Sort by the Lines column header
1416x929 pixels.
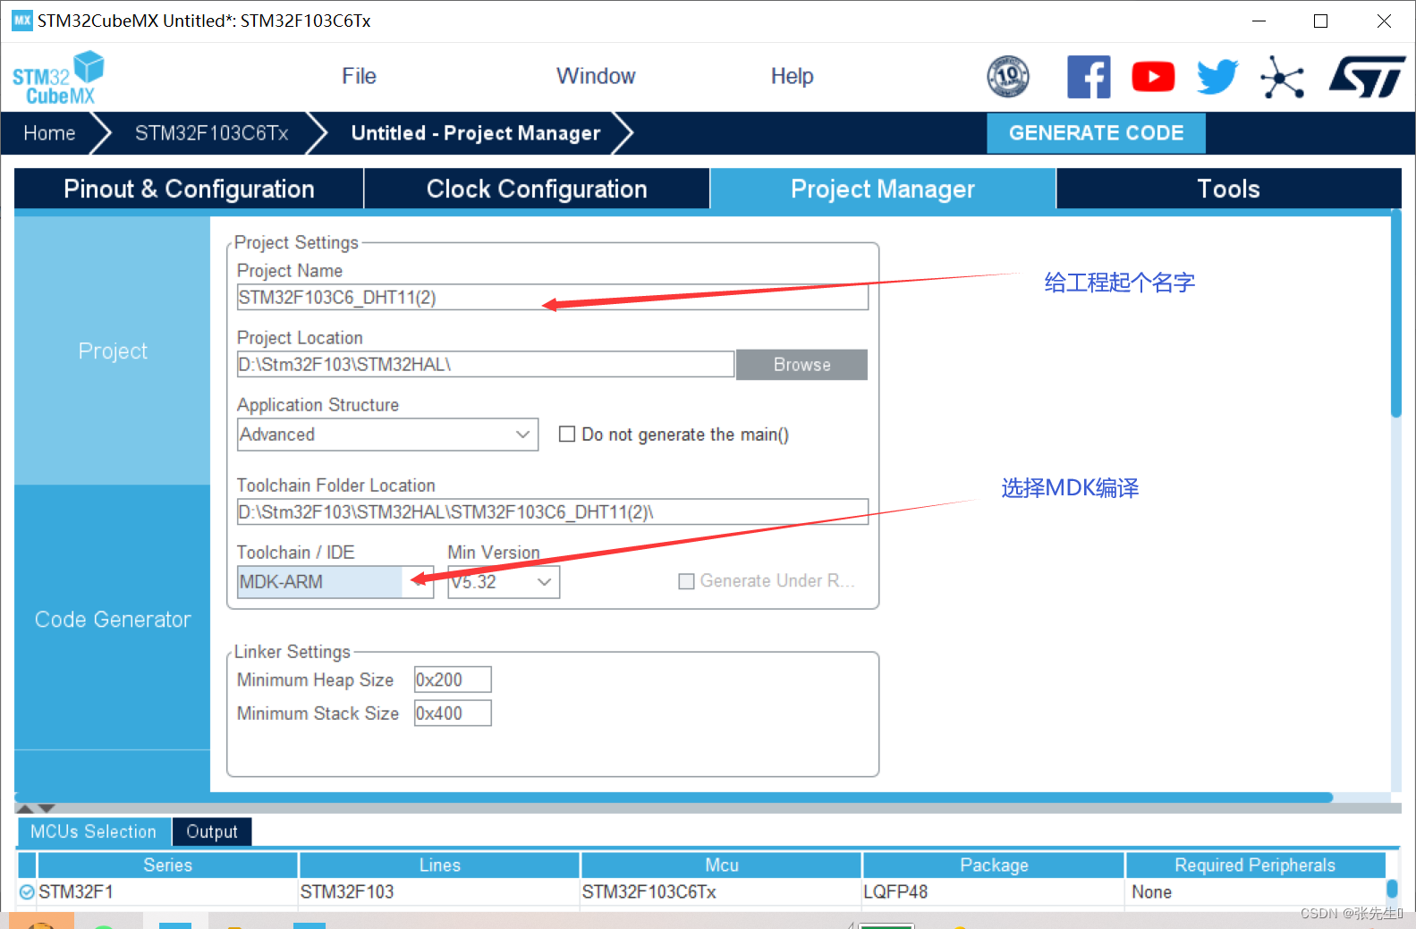point(439,865)
